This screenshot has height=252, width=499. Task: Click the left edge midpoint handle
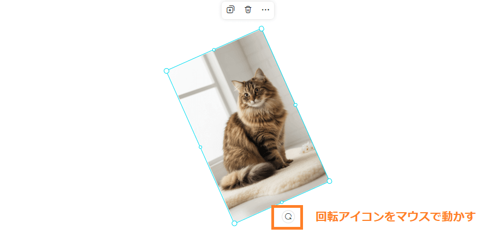(x=200, y=147)
